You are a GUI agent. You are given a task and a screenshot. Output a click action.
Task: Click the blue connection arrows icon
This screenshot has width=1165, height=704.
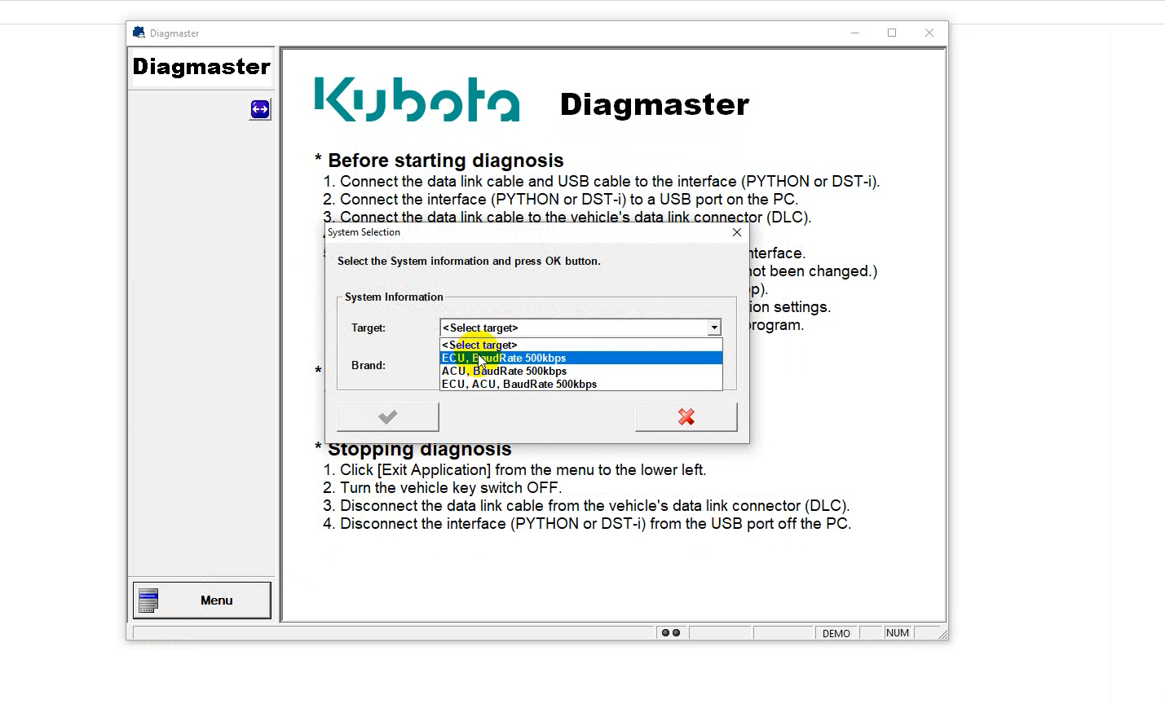point(260,109)
